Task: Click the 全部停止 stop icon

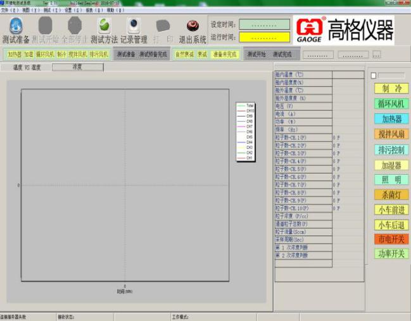Action: pos(75,25)
